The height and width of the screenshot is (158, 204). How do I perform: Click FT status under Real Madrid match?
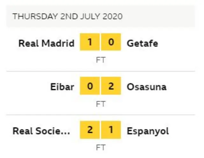coord(100,60)
